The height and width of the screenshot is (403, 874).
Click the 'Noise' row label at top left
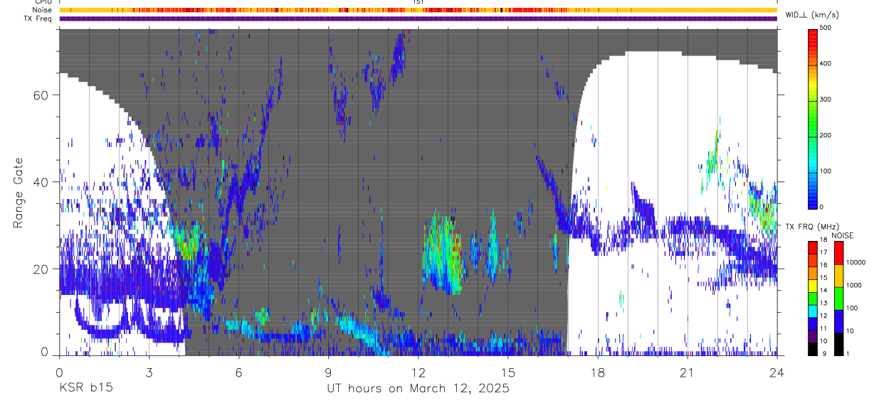coord(43,10)
